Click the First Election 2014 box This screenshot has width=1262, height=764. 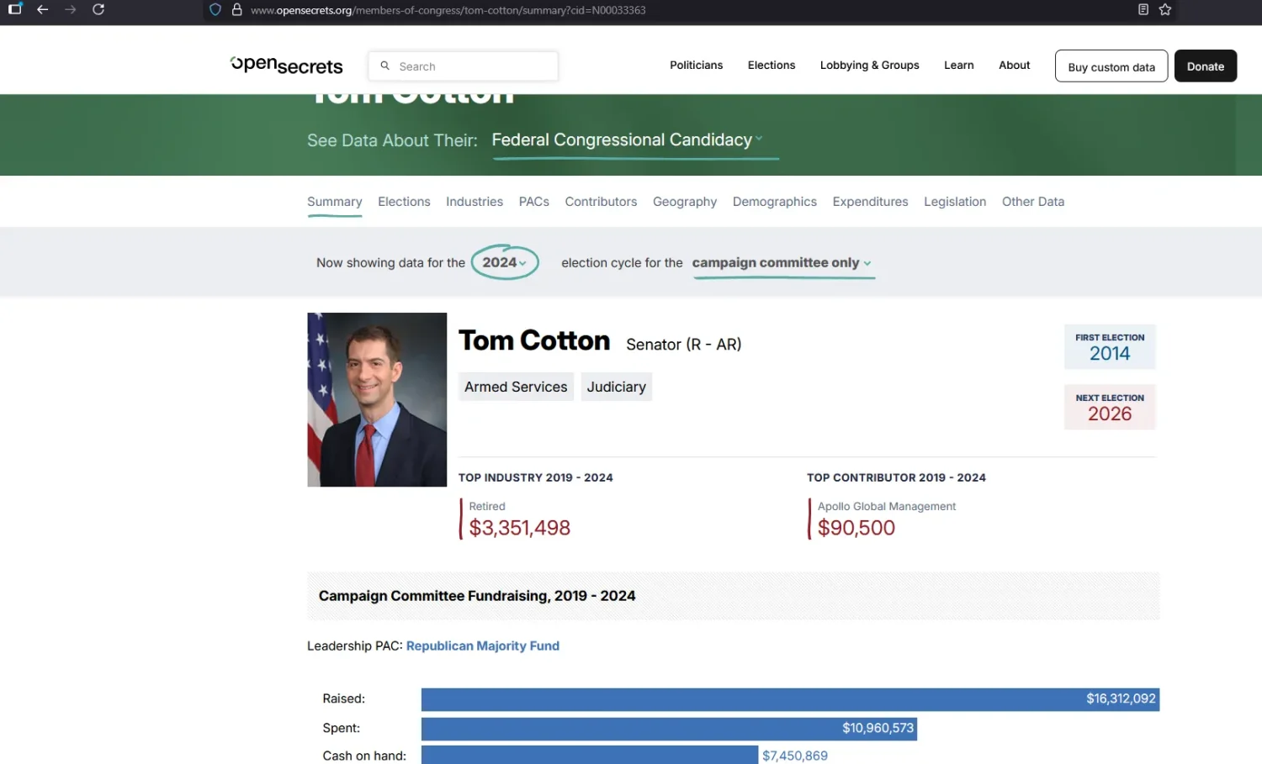click(x=1110, y=347)
